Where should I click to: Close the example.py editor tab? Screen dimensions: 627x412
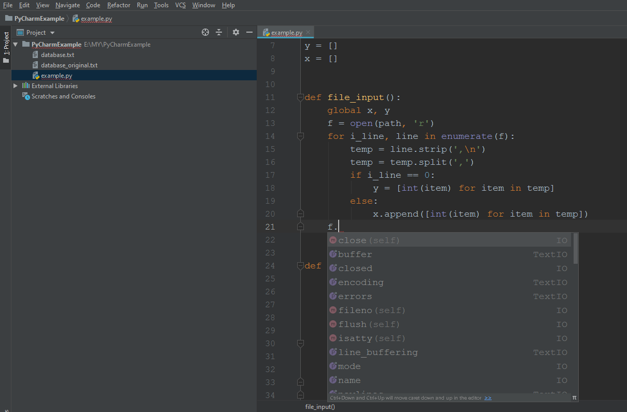(308, 32)
